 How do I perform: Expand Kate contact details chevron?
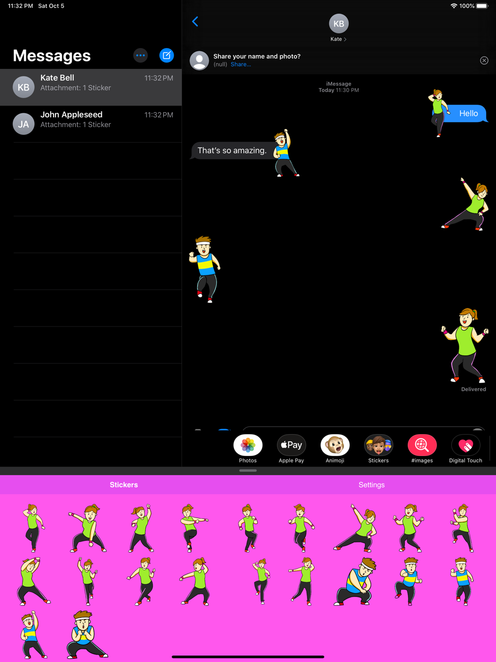pos(345,39)
